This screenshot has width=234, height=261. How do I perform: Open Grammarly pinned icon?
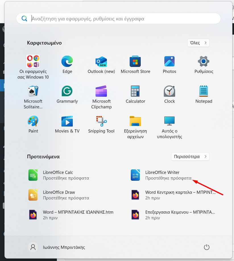[x=67, y=91]
